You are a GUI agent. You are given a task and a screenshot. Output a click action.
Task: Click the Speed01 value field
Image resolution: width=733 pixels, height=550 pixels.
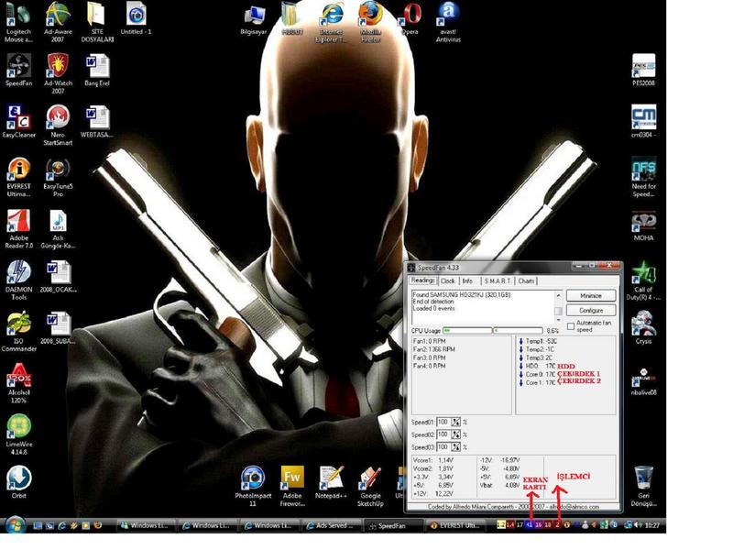(x=443, y=422)
